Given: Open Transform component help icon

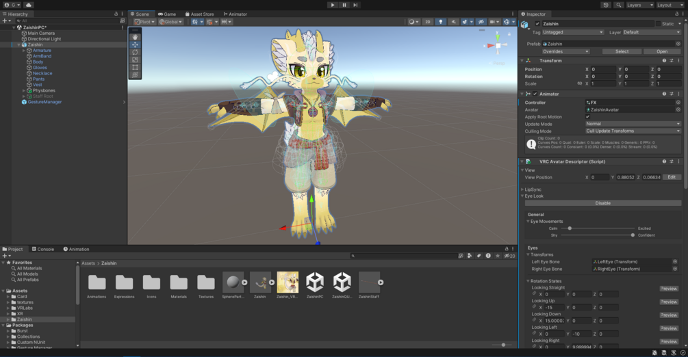Looking at the screenshot, I should [664, 60].
